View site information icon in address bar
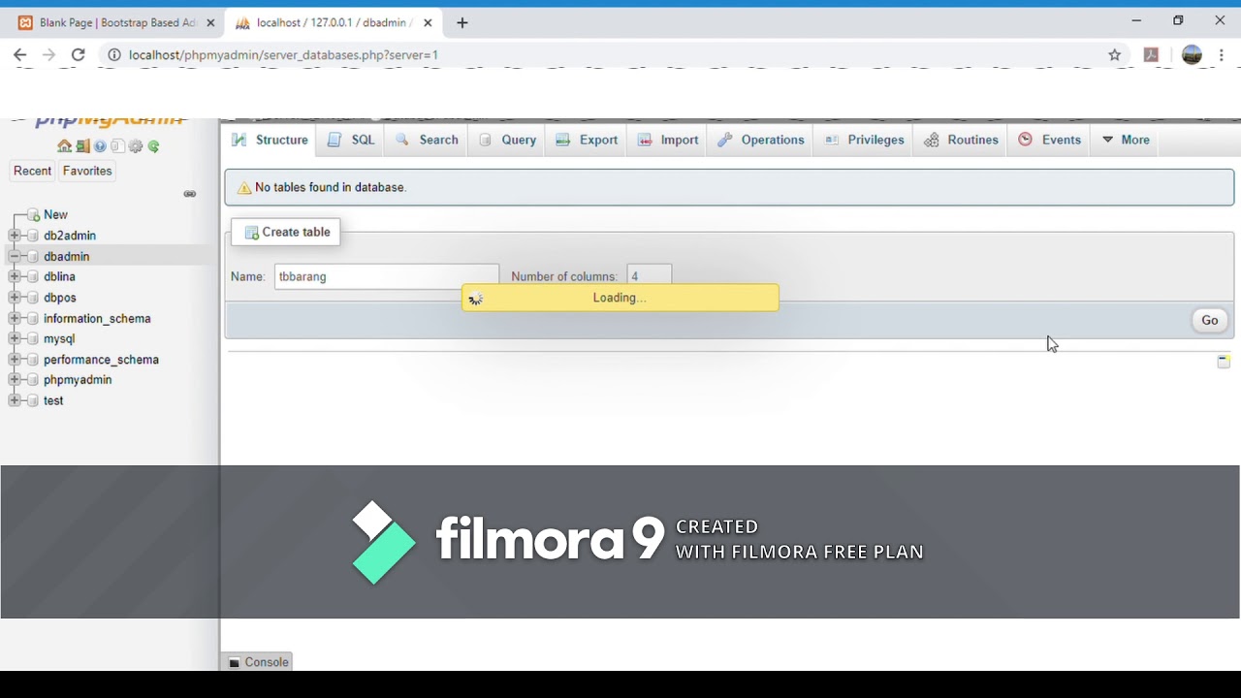The height and width of the screenshot is (698, 1241). [x=113, y=55]
